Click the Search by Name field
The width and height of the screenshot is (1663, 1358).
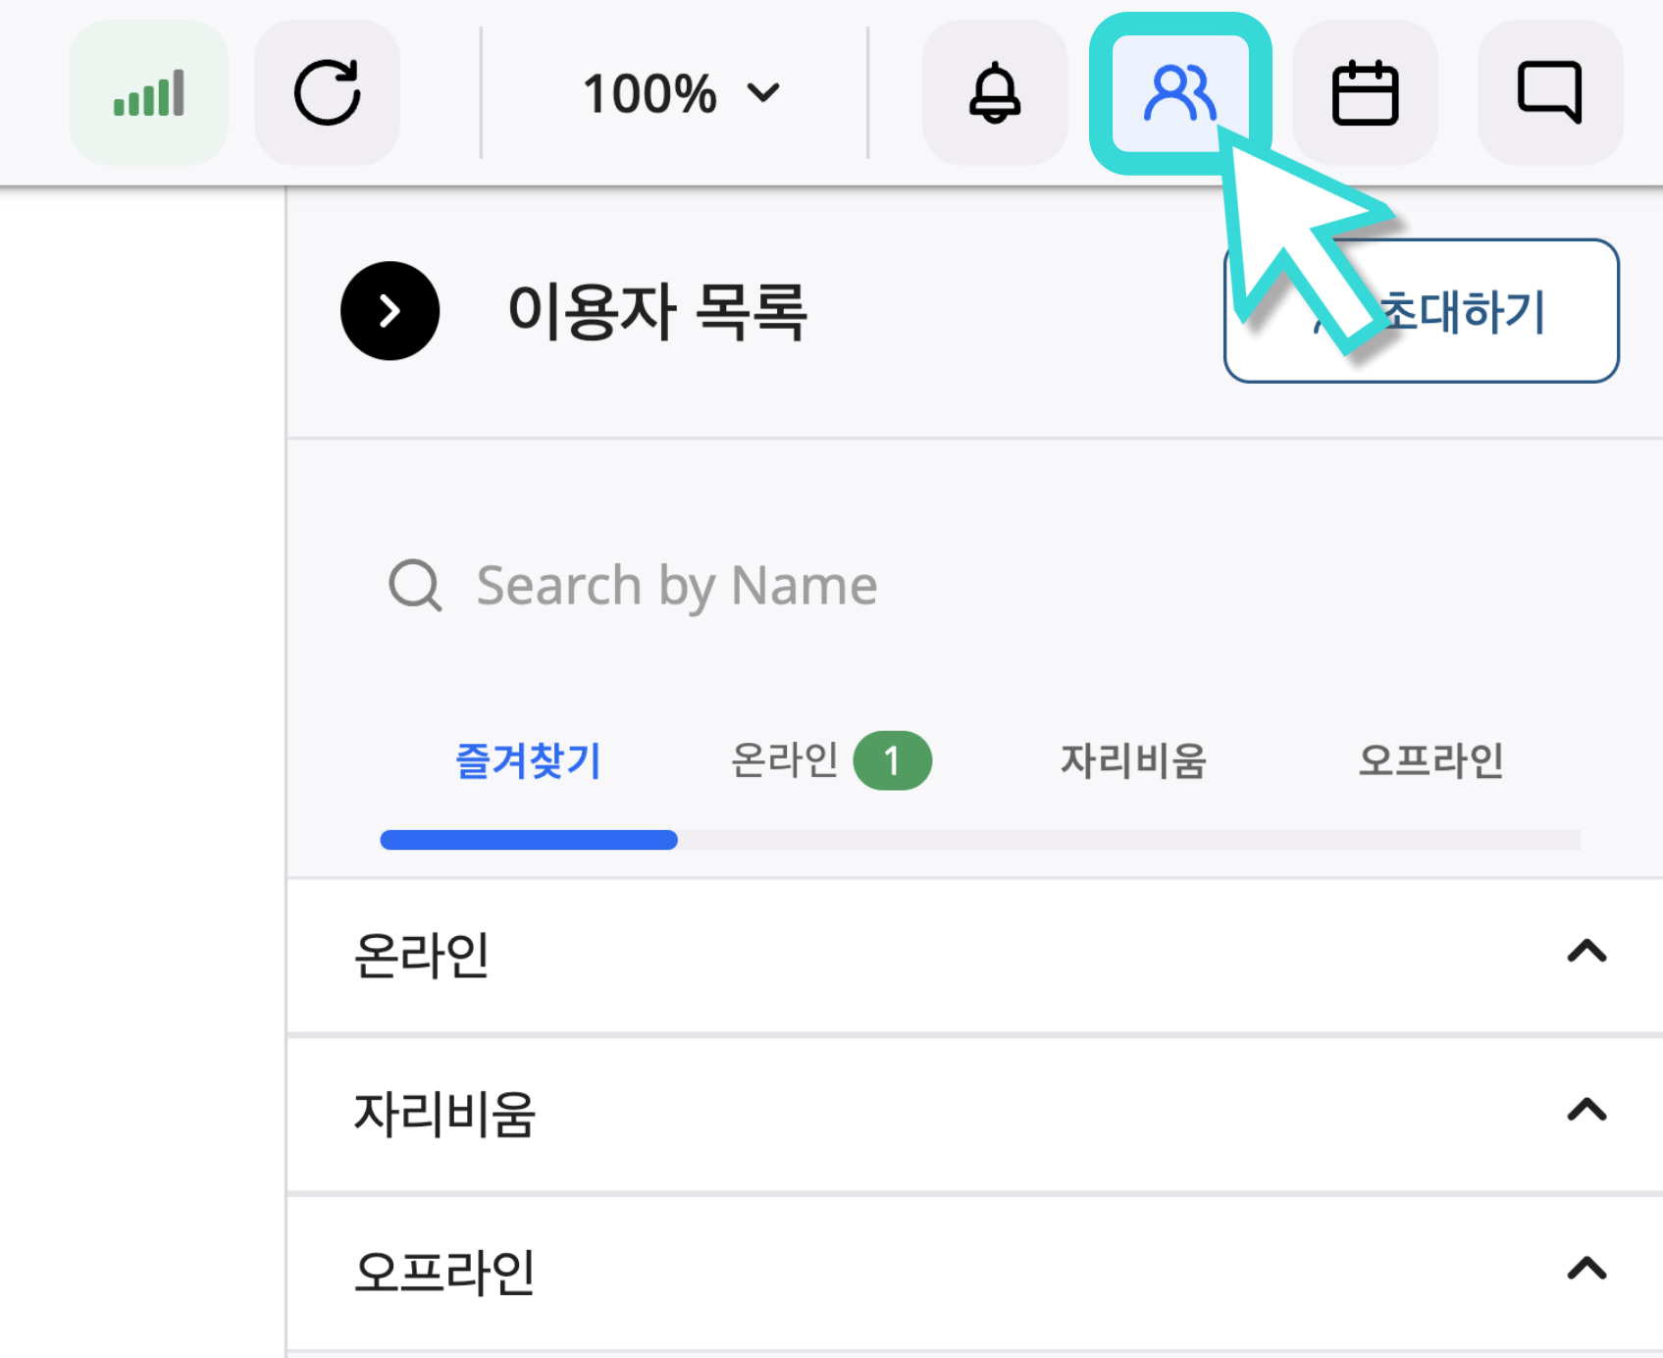[x=785, y=586]
